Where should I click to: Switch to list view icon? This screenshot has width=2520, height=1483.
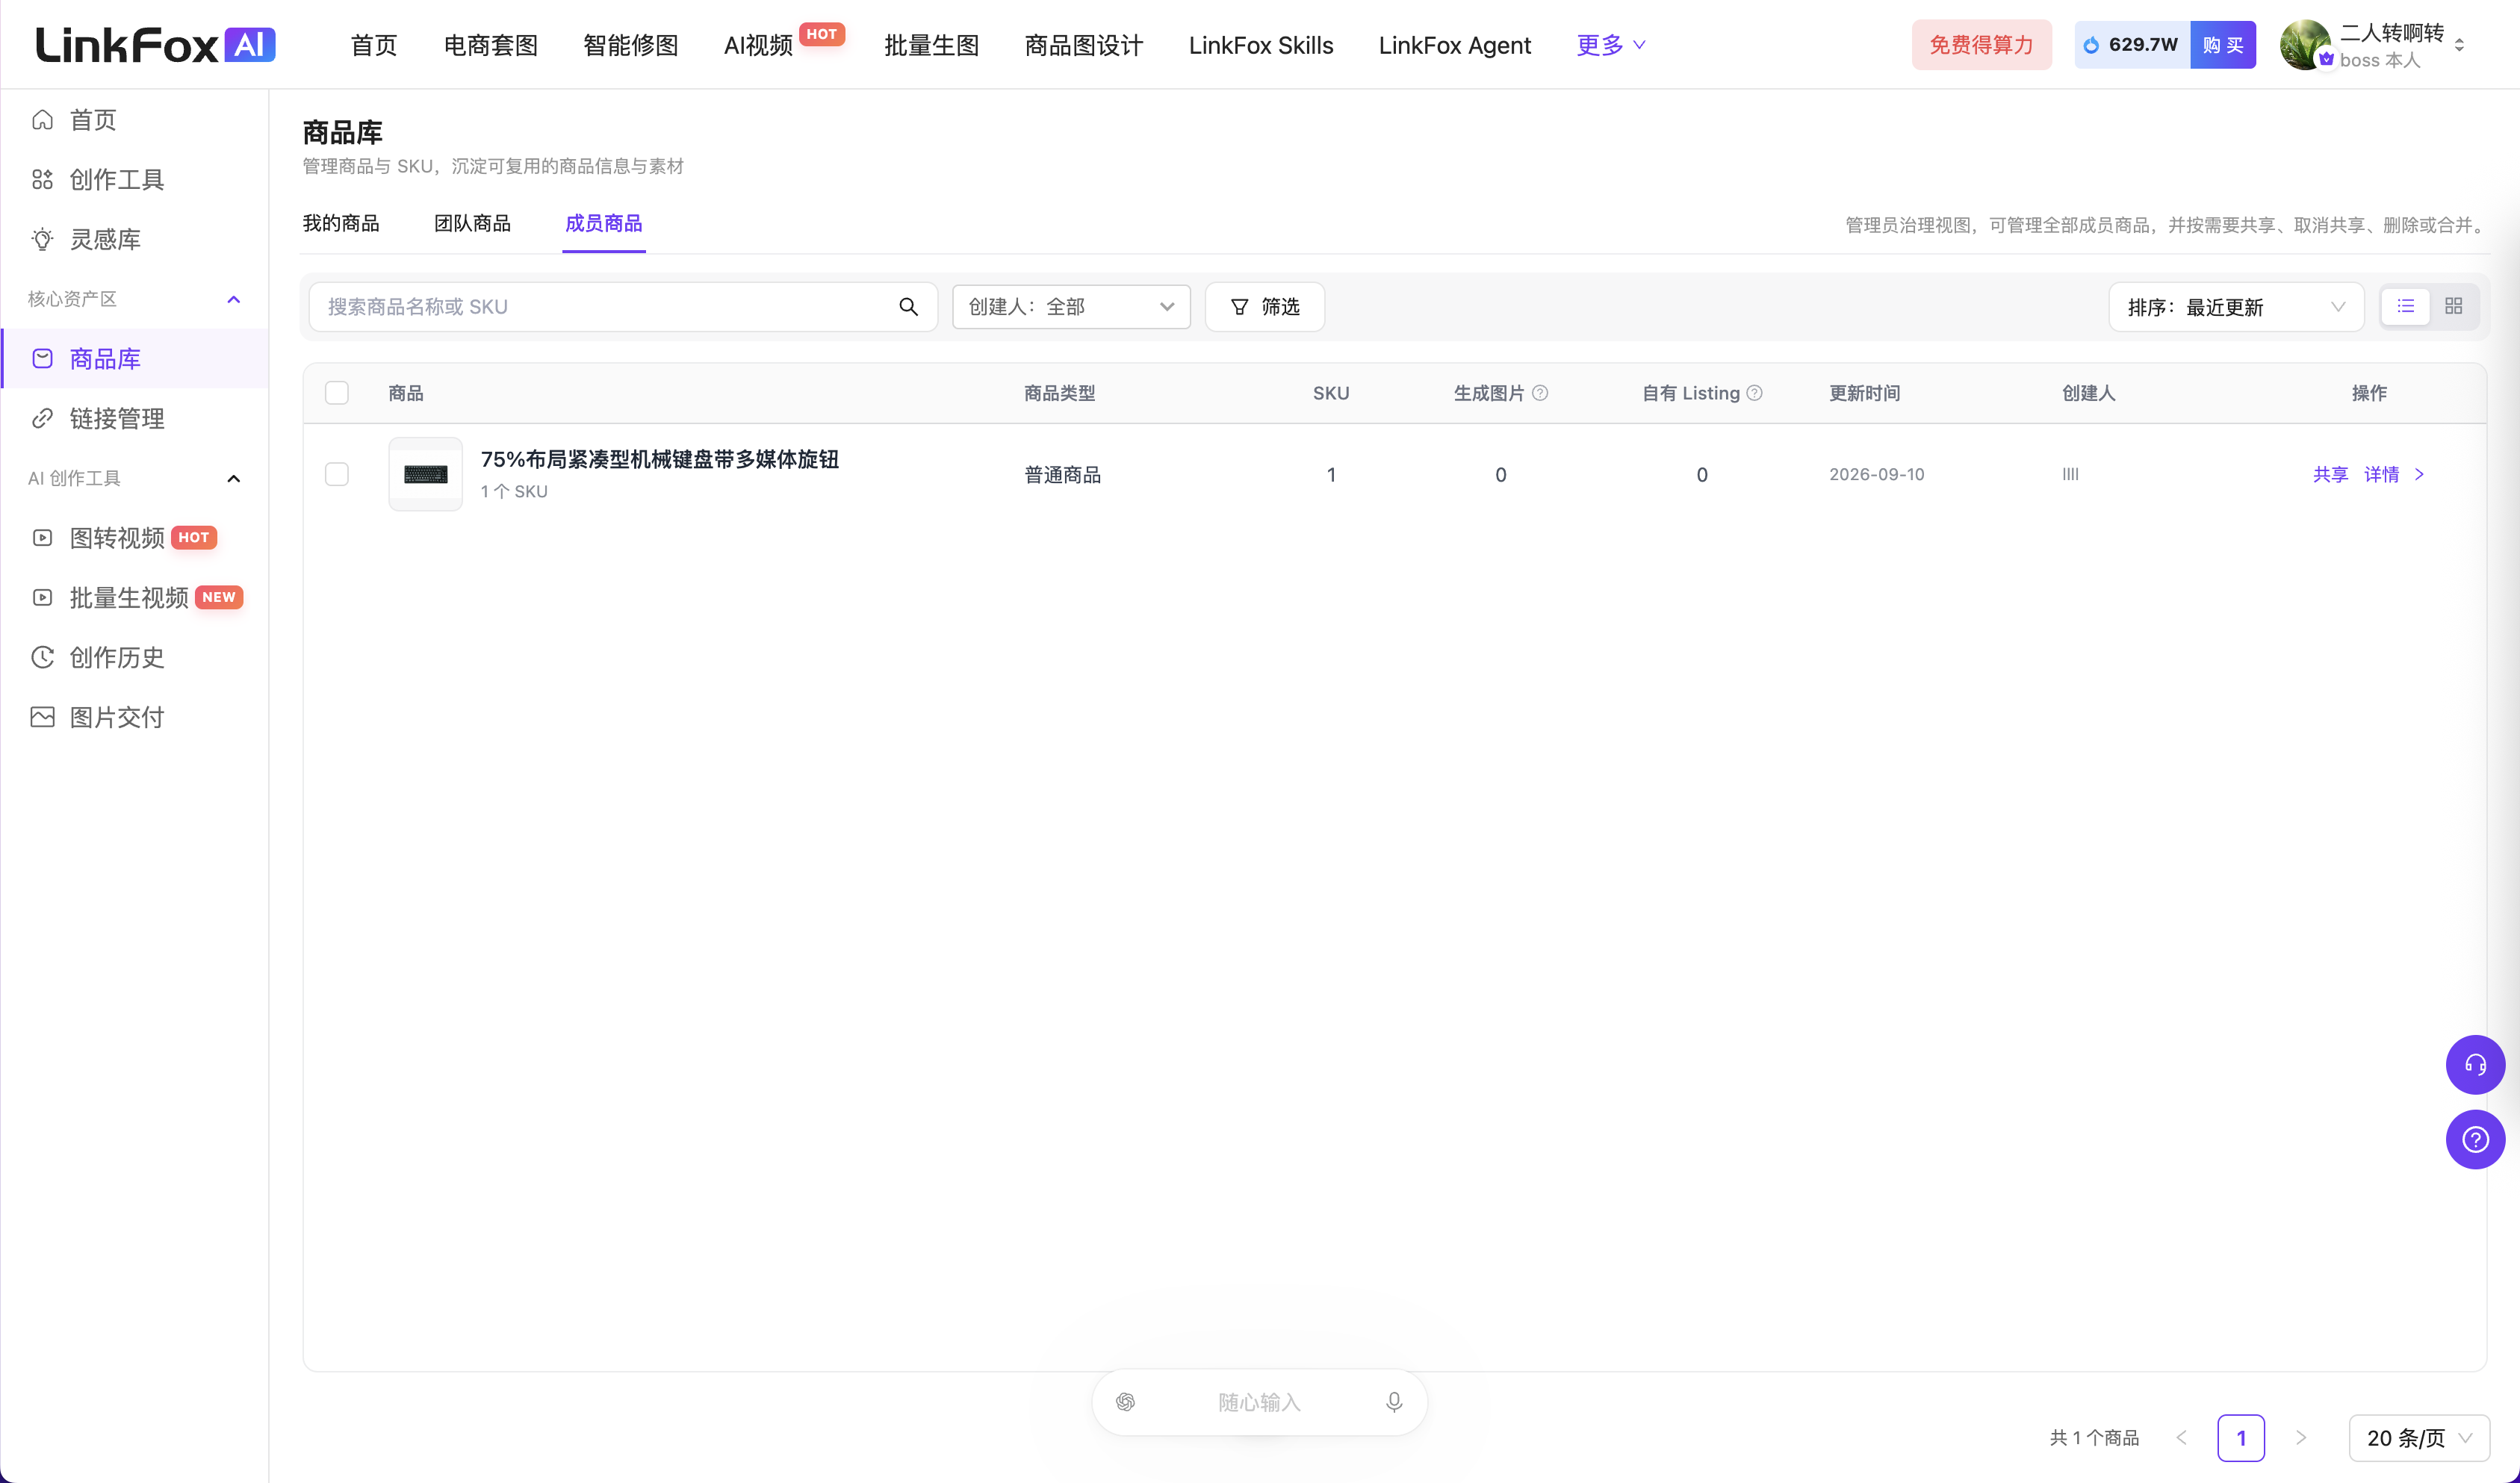tap(2405, 307)
